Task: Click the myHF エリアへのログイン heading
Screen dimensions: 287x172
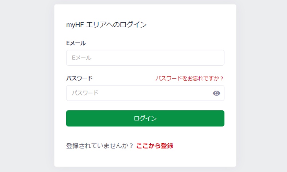Action: 106,25
